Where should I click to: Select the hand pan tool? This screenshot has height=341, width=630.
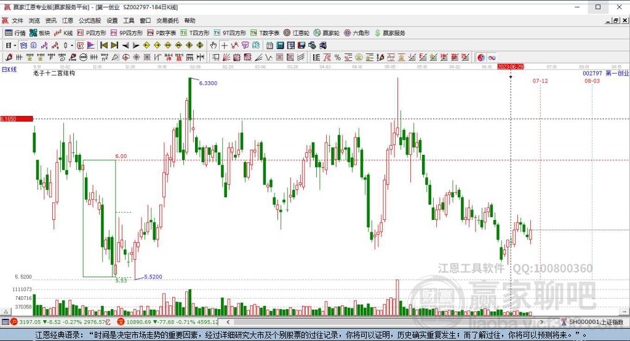coord(213,45)
